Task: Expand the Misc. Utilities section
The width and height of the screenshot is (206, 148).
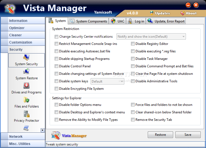Action: pyautogui.click(x=23, y=144)
